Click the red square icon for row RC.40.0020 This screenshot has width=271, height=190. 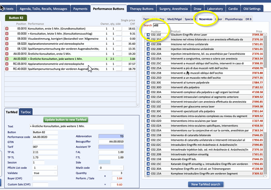tap(7, 69)
